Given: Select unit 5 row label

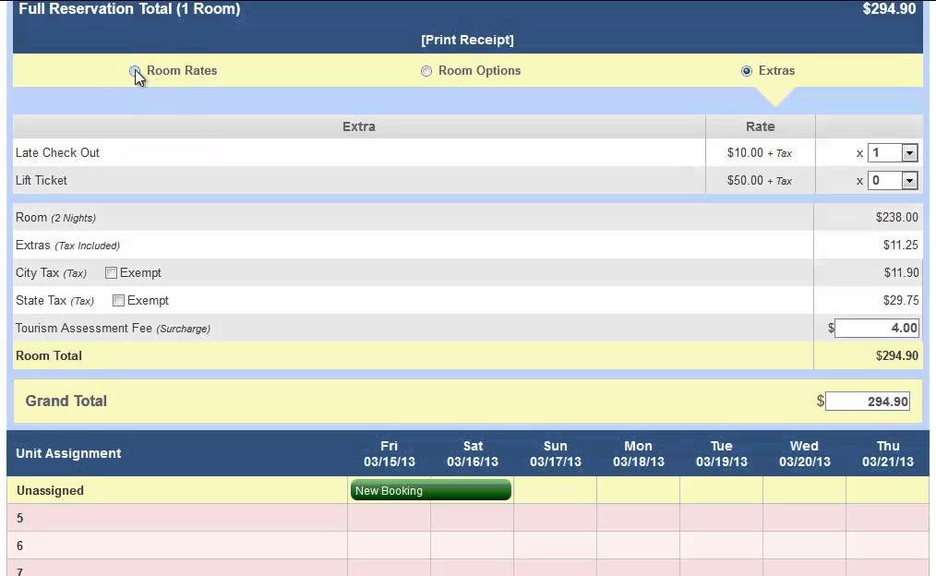Looking at the screenshot, I should 19,518.
